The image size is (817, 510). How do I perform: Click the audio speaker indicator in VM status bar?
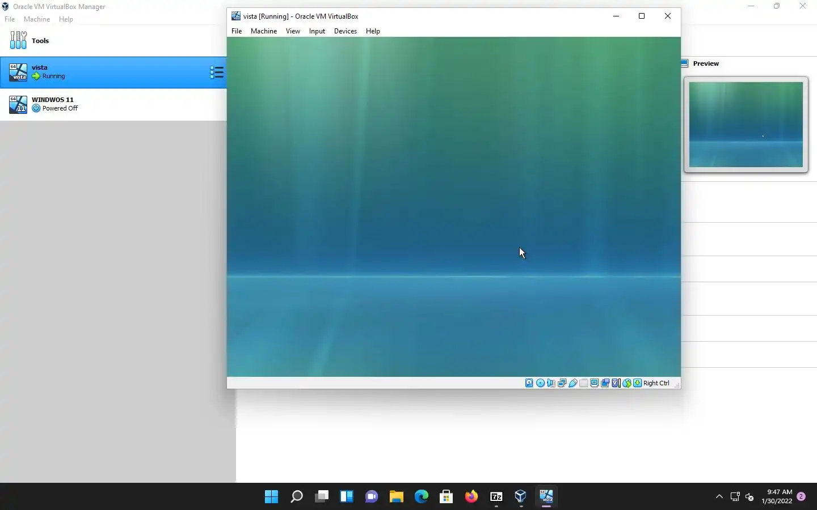click(551, 383)
